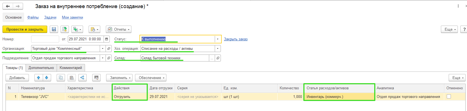Toggle the Отменено checkbox for Телевизор JVC
The image size is (467, 111).
click(449, 97)
